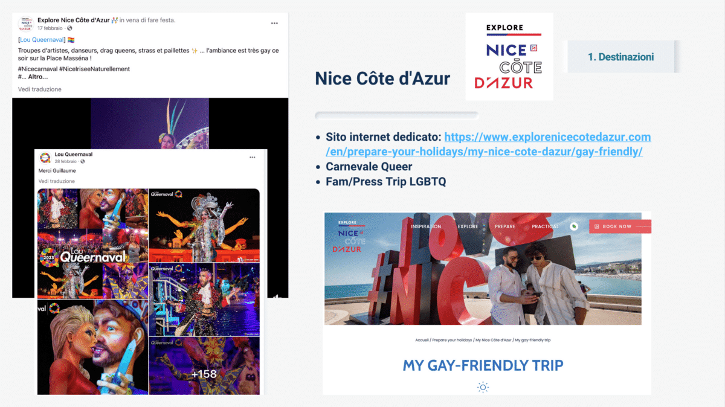The width and height of the screenshot is (725, 407).
Task: Click the 1. Destinazioni section tab
Action: (621, 57)
